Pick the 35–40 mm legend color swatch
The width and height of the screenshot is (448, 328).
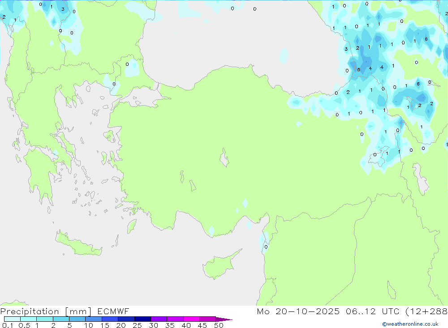tap(175, 319)
